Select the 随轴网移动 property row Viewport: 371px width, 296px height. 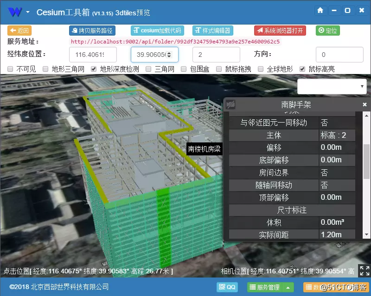pyautogui.click(x=292, y=185)
